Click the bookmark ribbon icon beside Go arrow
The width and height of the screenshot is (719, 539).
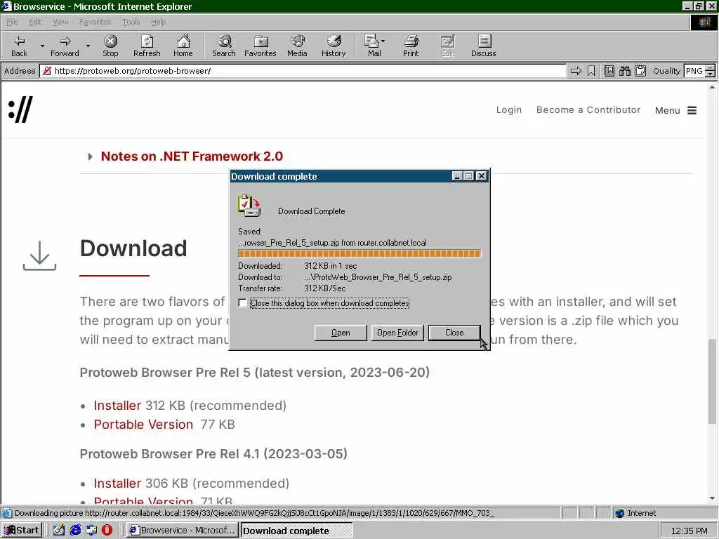591,71
